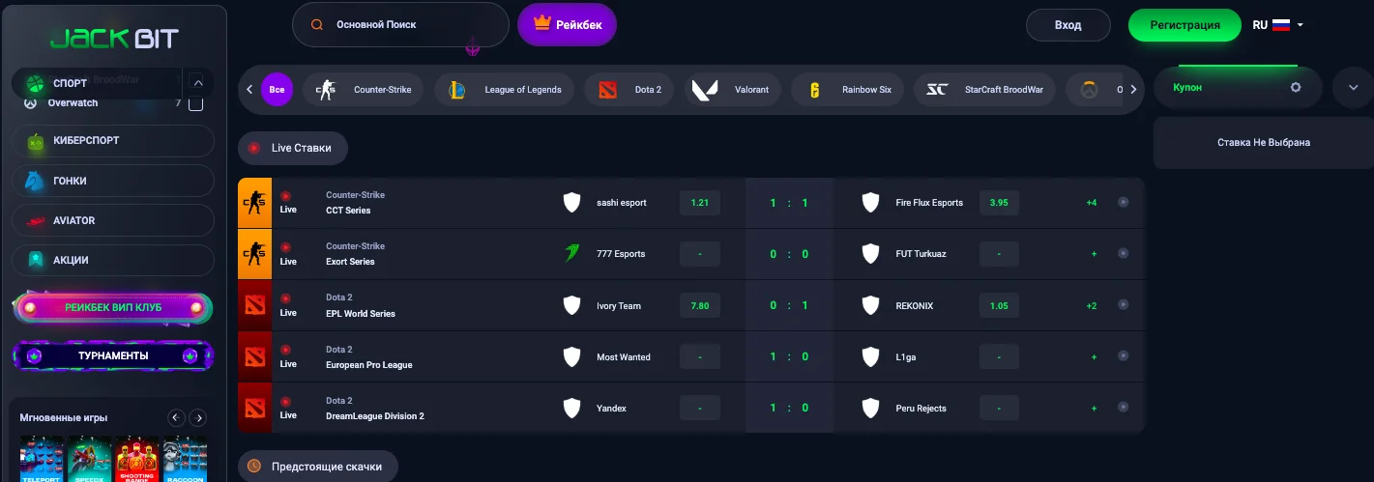This screenshot has width=1374, height=482.
Task: Expand the coupon panel chevron
Action: [x=1352, y=87]
